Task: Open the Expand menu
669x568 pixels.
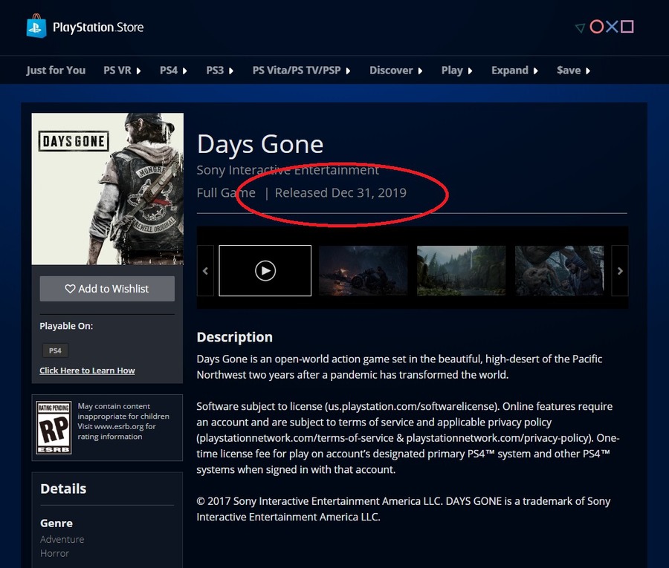Action: tap(510, 71)
